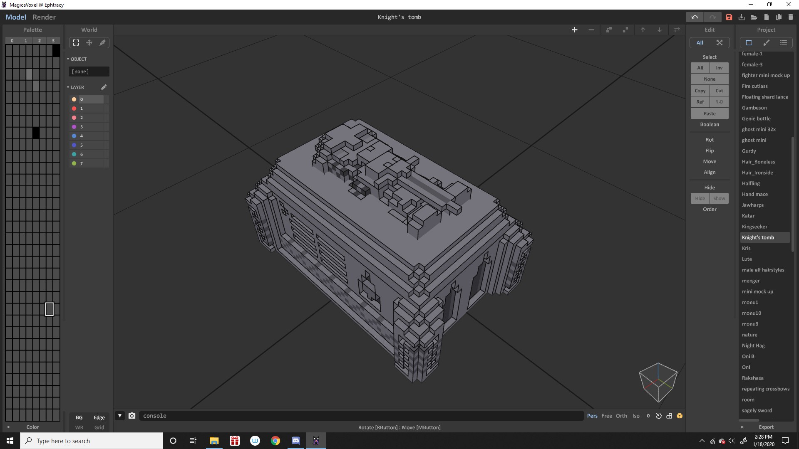Switch to the Render tab
The height and width of the screenshot is (449, 799).
point(44,17)
